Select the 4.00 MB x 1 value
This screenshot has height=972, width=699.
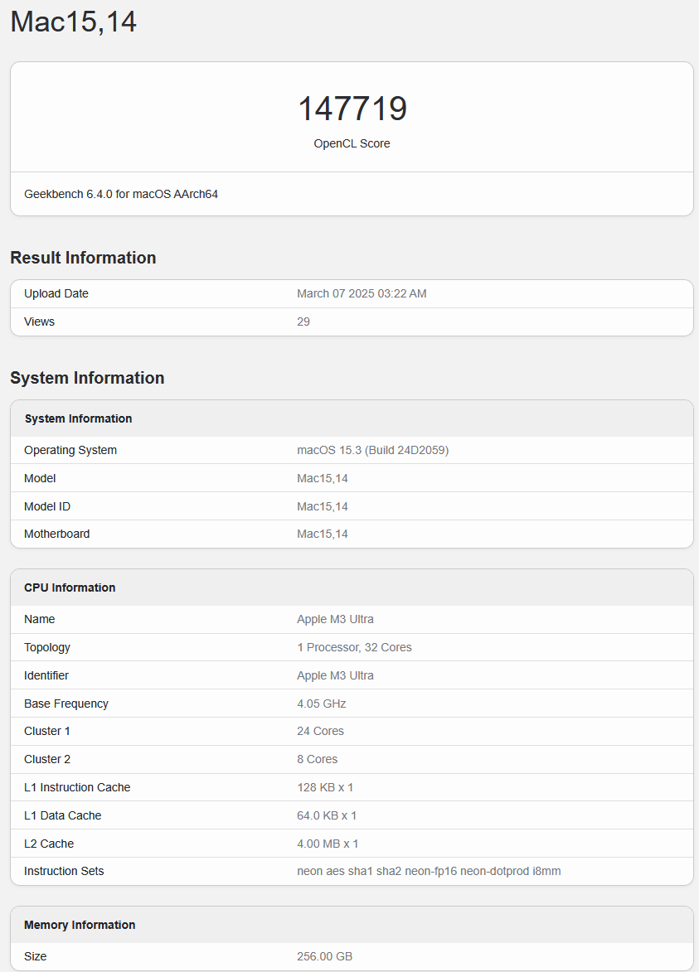pos(328,844)
